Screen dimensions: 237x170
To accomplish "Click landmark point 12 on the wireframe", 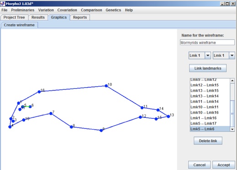I will pos(140,117).
